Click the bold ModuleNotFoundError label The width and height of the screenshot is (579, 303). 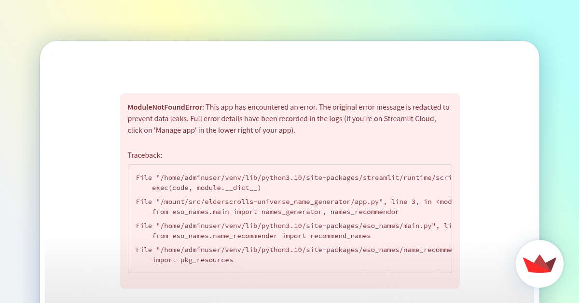coord(165,107)
